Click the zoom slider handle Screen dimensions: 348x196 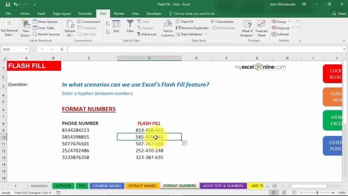(317, 193)
